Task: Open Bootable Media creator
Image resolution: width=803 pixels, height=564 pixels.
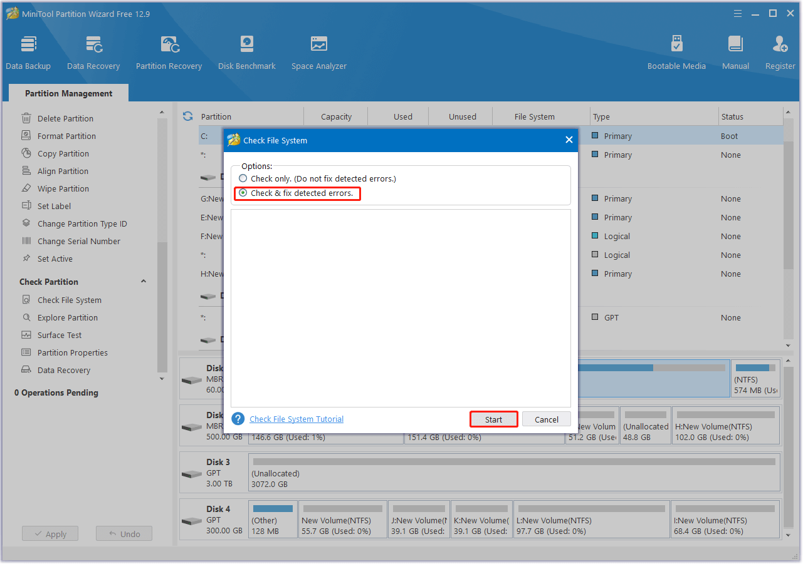Action: coord(676,50)
